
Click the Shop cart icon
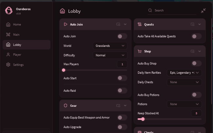140,51
